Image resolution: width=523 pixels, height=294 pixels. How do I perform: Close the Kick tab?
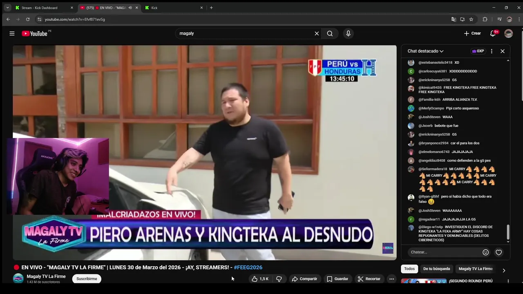(x=201, y=8)
